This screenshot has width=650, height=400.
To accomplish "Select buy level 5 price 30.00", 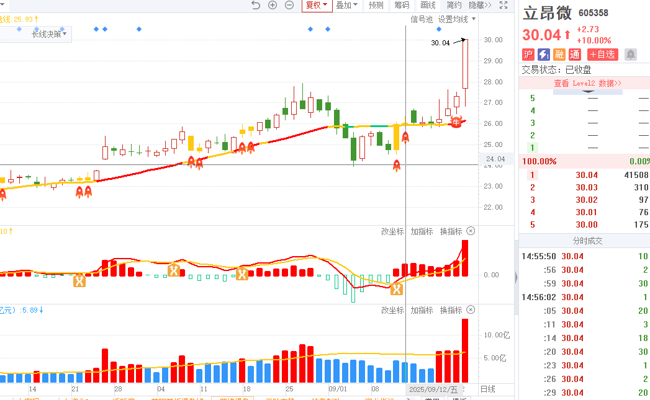I will (587, 225).
